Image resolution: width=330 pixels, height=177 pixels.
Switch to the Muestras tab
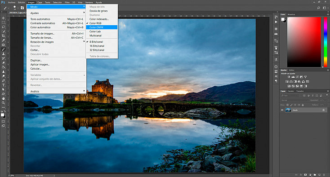[x=291, y=14]
